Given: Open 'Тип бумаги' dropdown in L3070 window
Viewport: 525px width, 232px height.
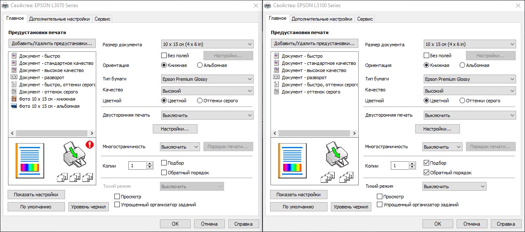Looking at the screenshot, I should [x=207, y=79].
